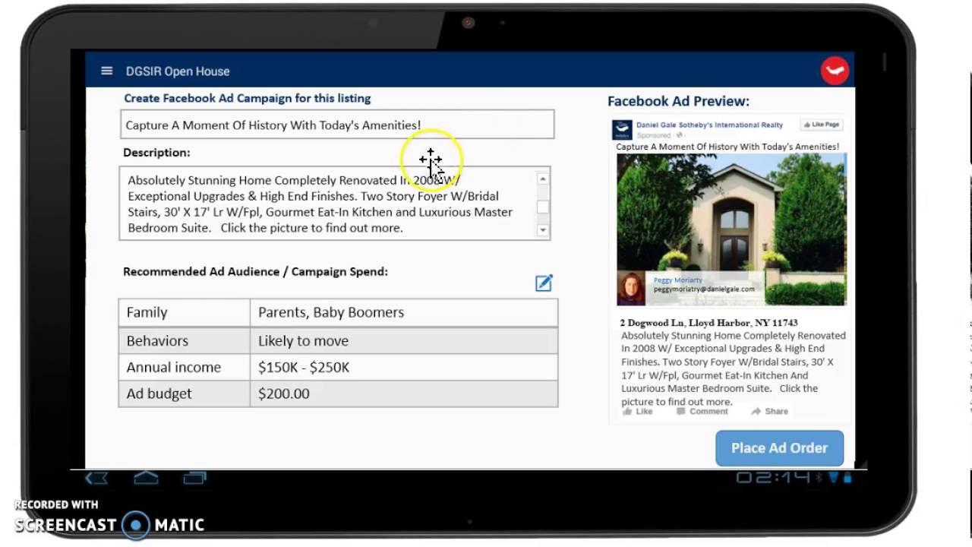Select the '$150K - $250K' income value
The height and width of the screenshot is (547, 972).
(x=304, y=367)
